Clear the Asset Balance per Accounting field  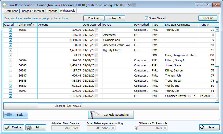point(113,128)
